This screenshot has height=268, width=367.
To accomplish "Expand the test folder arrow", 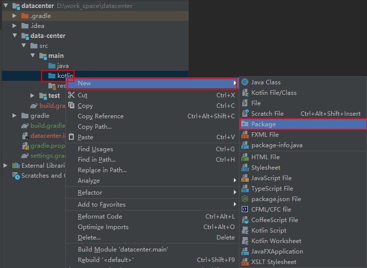I will tap(32, 96).
